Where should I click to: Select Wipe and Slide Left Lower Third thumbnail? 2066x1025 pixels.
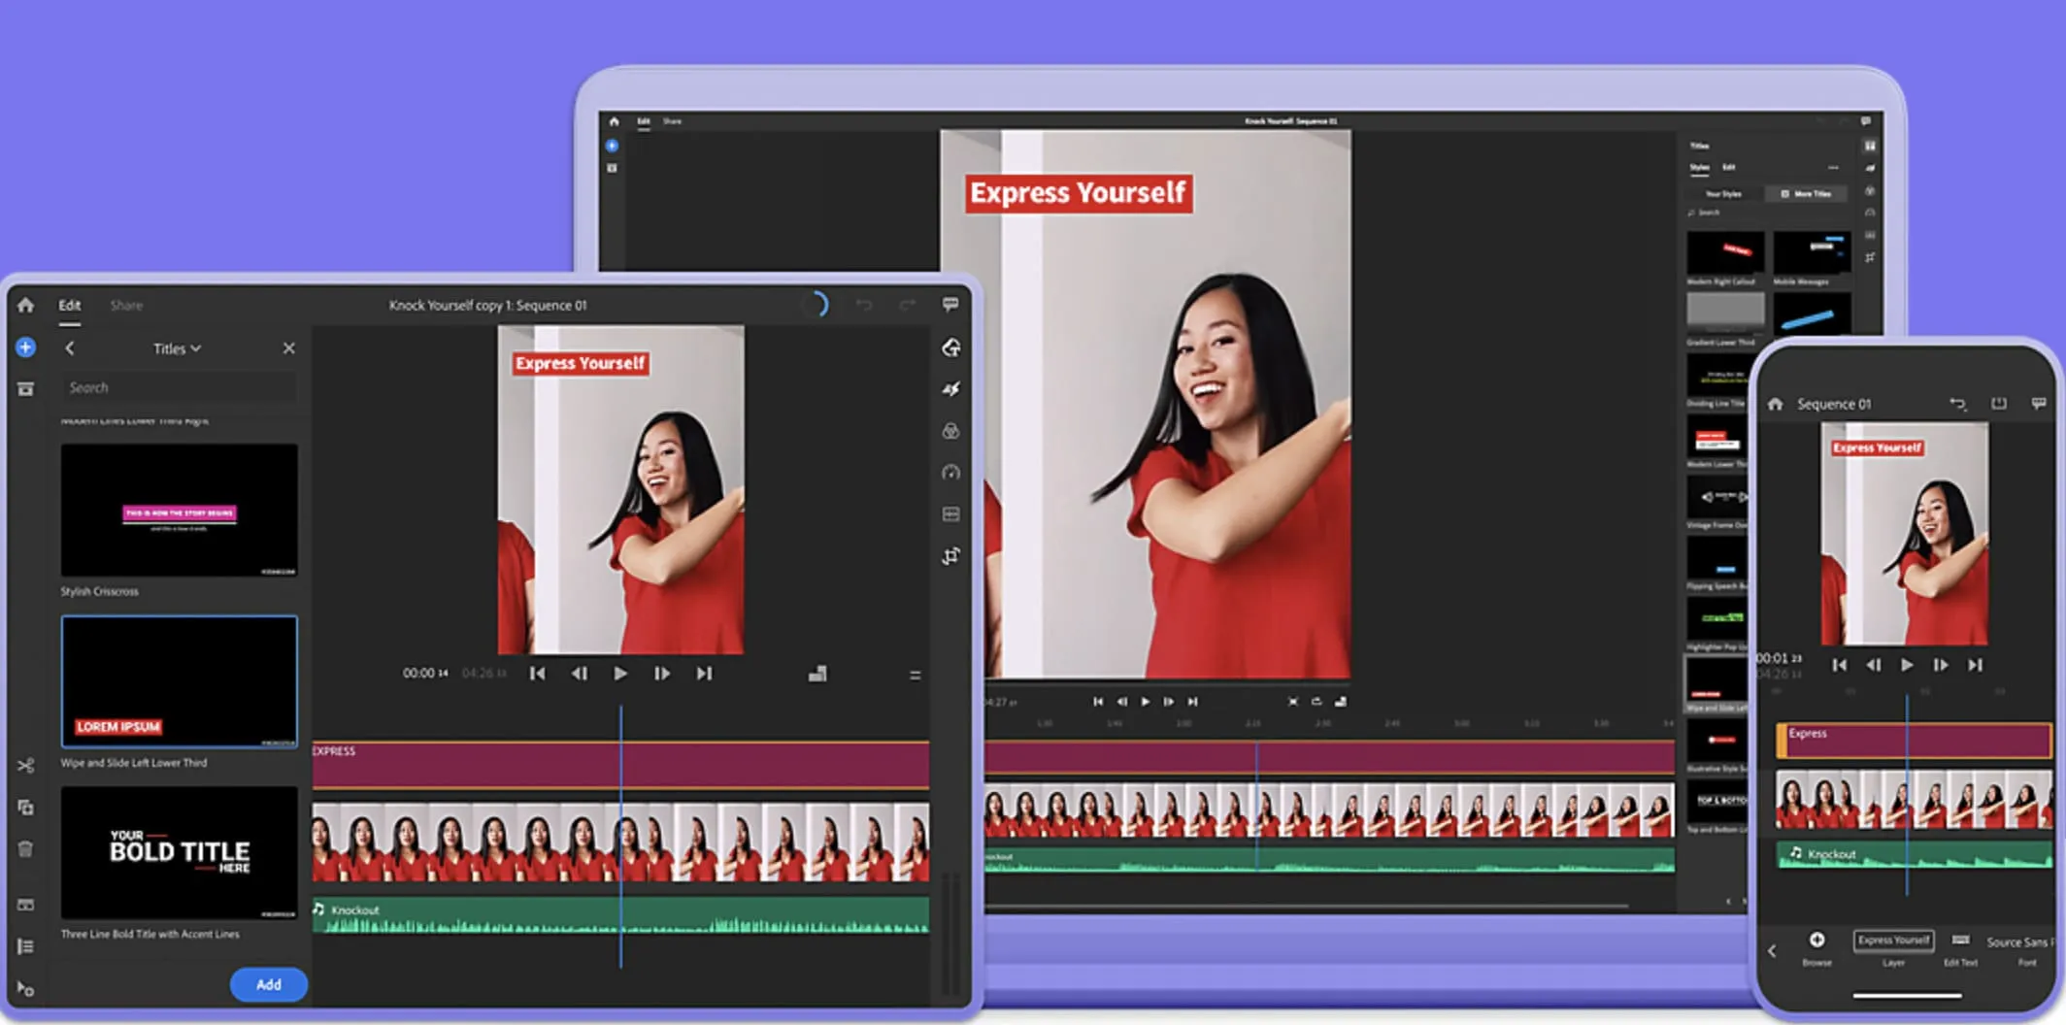tap(180, 681)
